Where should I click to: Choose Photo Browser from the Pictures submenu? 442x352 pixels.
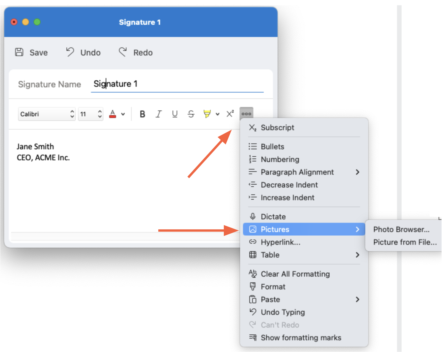(401, 229)
